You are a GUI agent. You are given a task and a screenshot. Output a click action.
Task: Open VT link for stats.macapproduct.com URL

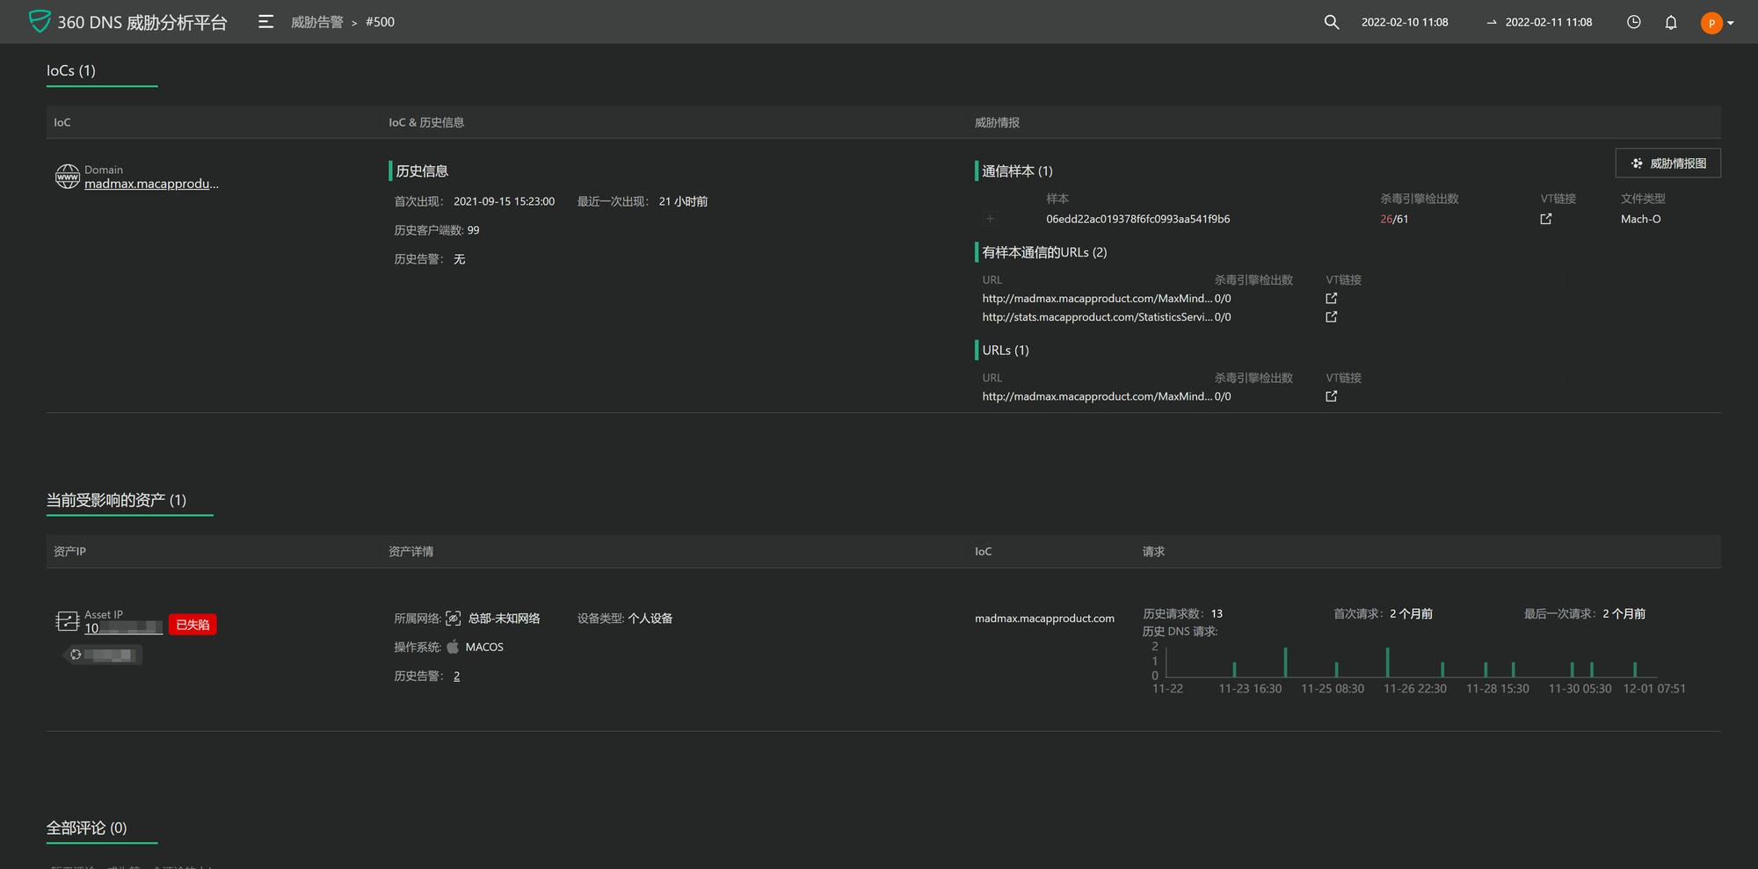[1331, 317]
